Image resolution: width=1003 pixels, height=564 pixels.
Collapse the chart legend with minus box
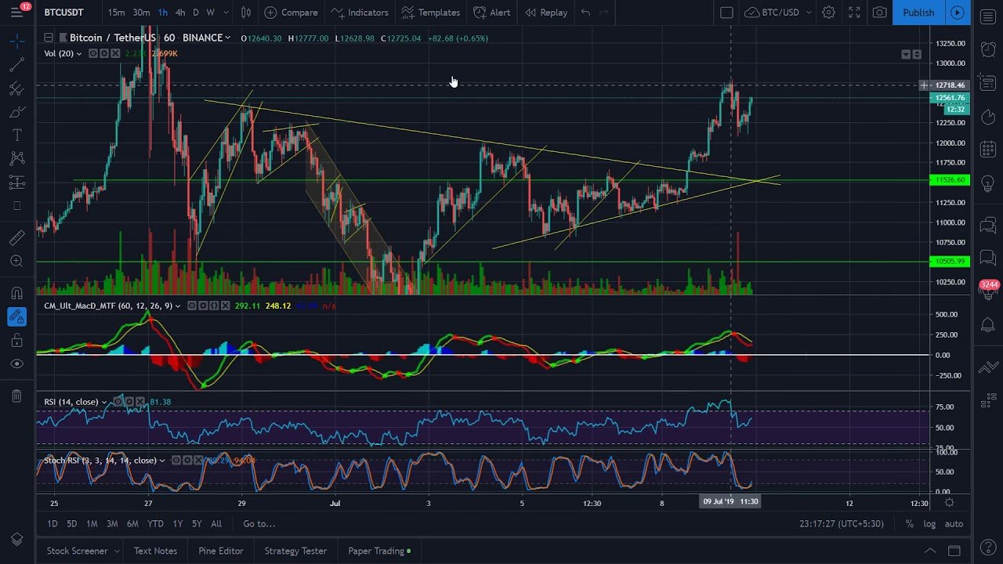(49, 38)
